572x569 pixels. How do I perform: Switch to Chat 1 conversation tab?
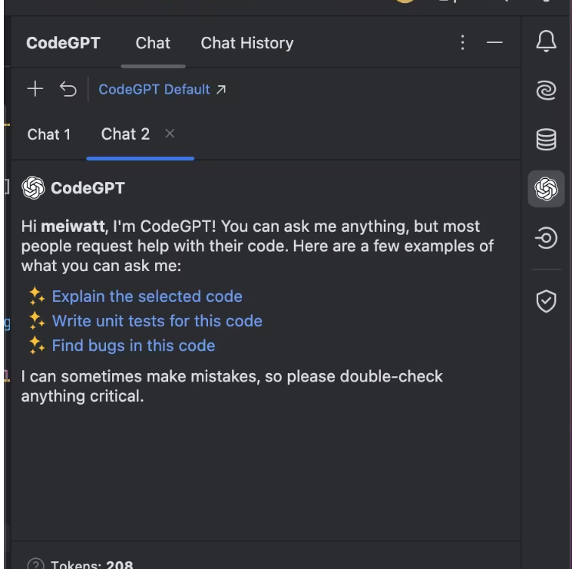point(49,134)
